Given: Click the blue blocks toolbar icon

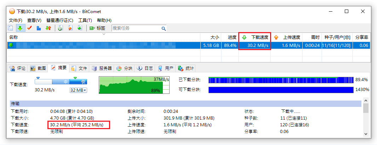Looking at the screenshot, I should coord(39,28).
